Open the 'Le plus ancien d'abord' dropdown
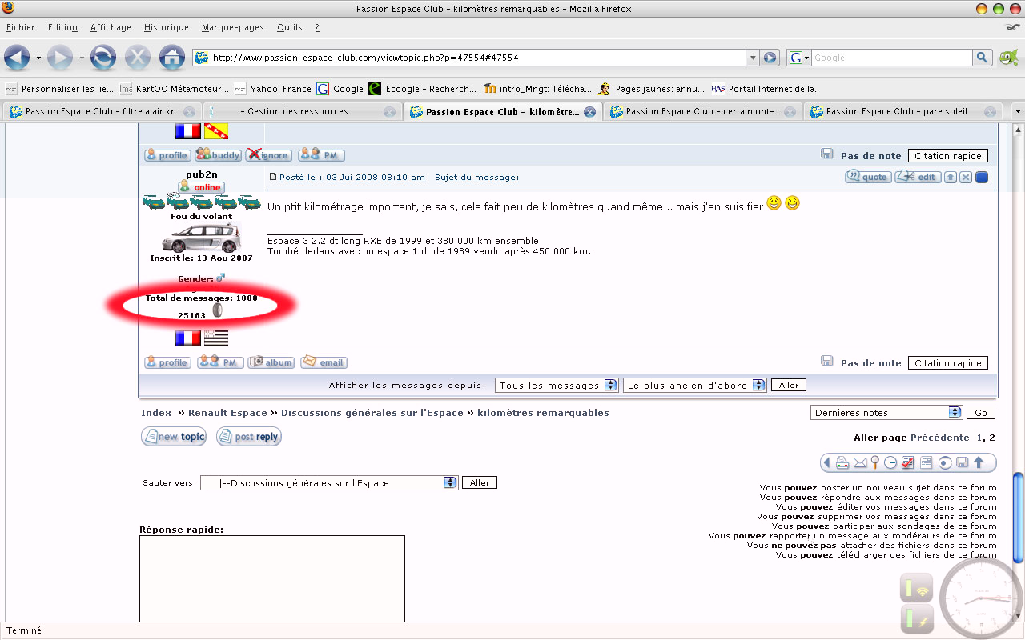Screen dimensions: 1025x640 (694, 386)
